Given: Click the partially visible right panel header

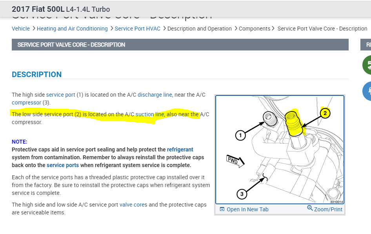Looking at the screenshot, I should (366, 45).
